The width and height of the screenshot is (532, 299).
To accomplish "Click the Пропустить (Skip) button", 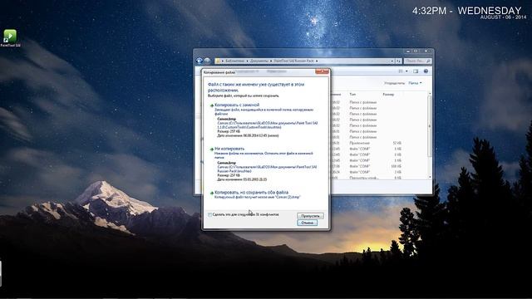I will 310,216.
